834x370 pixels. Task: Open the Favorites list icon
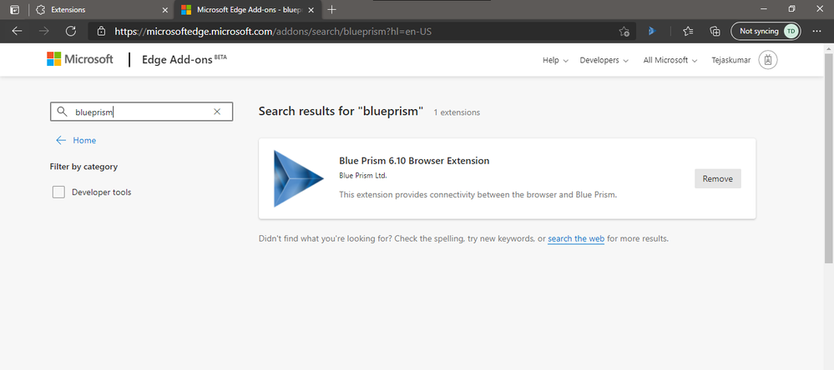pos(688,32)
